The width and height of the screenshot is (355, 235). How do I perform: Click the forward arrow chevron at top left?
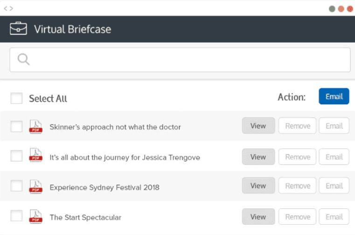click(x=11, y=8)
